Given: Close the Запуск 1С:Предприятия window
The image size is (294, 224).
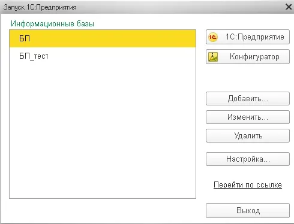Looking at the screenshot, I should tap(289, 7).
